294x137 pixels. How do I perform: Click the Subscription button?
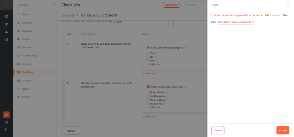coord(171,5)
